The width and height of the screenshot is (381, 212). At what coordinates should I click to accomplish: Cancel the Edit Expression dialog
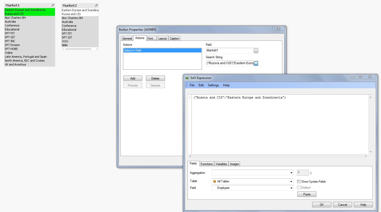click(342, 205)
